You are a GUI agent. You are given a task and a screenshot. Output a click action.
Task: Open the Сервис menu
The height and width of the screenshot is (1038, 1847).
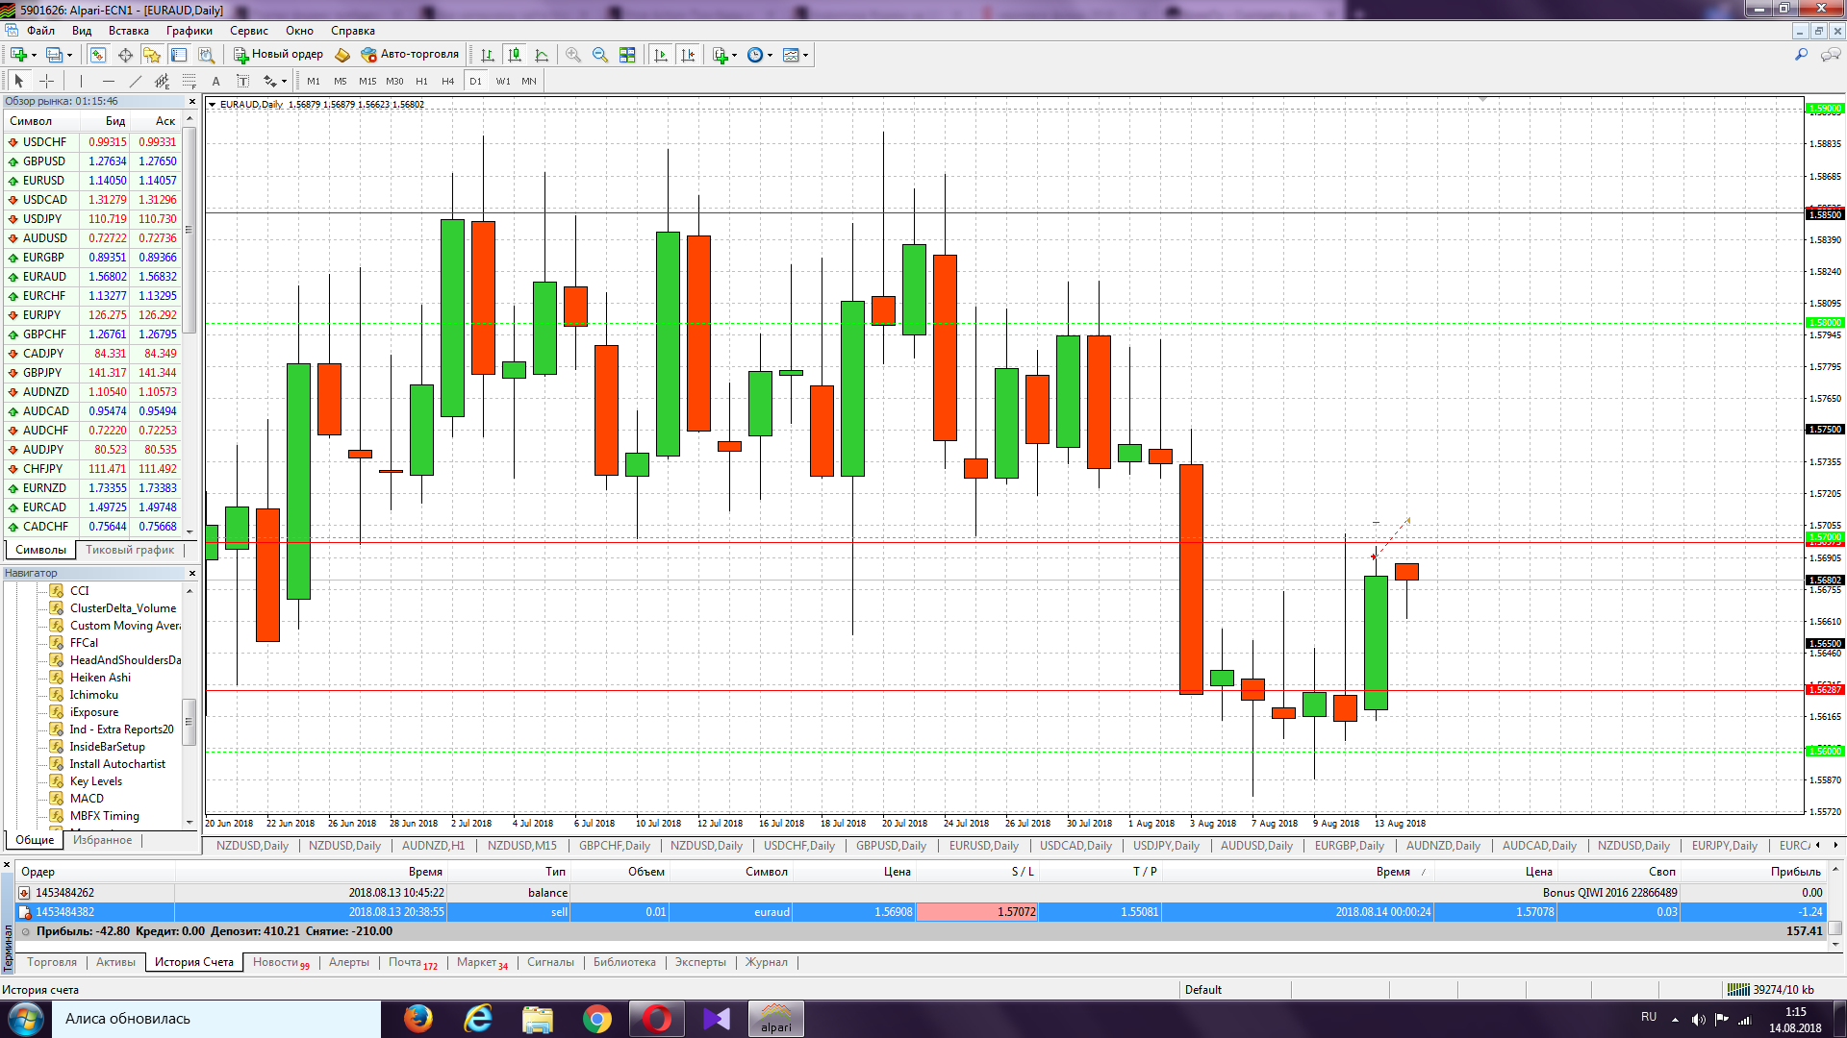point(249,31)
